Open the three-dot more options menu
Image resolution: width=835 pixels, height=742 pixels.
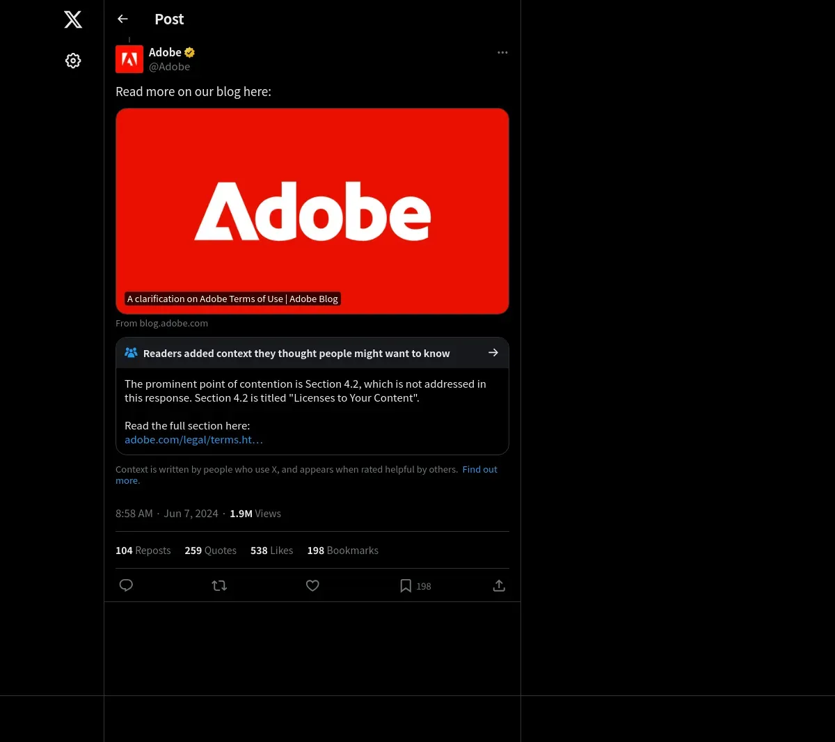[502, 53]
